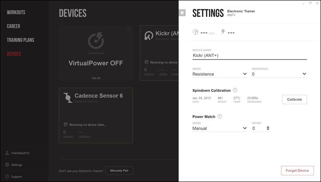Open the Support page
The height and width of the screenshot is (182, 321).
(x=16, y=177)
